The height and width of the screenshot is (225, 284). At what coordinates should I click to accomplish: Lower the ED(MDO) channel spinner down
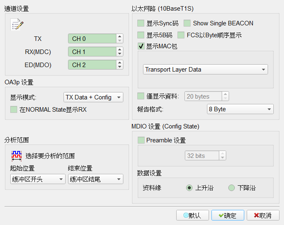coord(120,67)
